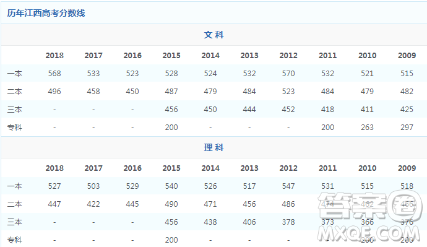
Task: Click 文科 专科 2010 score 263
Action: tap(367, 127)
